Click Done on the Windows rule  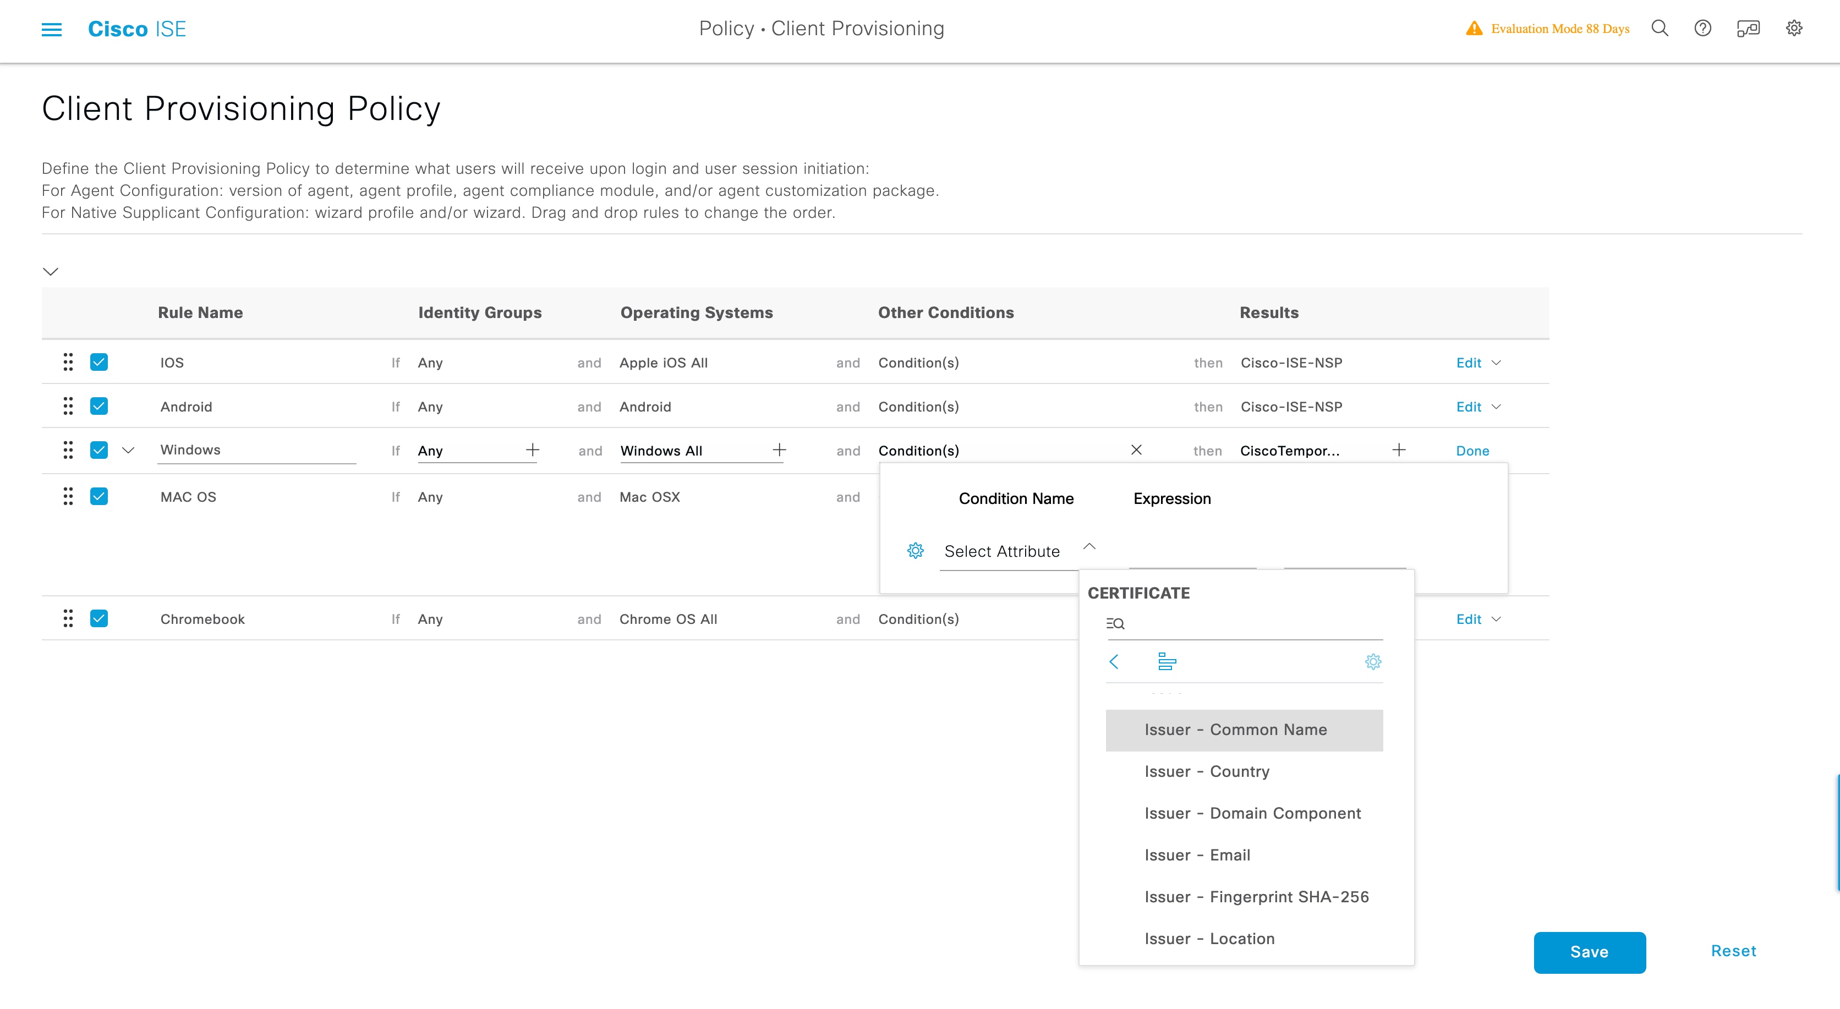tap(1473, 451)
